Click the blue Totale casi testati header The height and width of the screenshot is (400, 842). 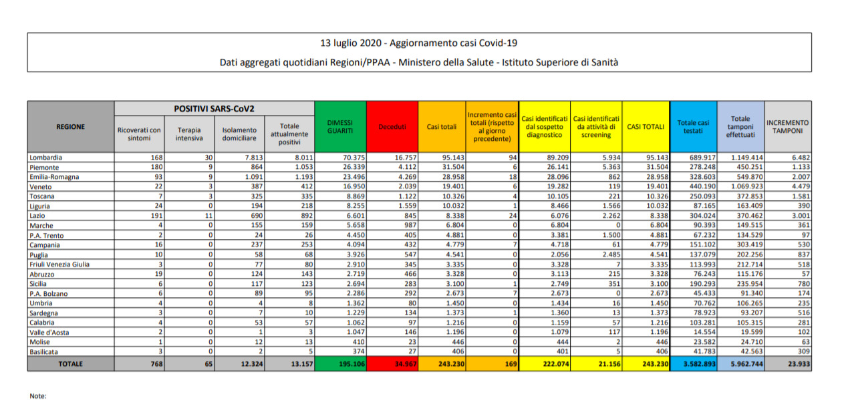pyautogui.click(x=694, y=126)
